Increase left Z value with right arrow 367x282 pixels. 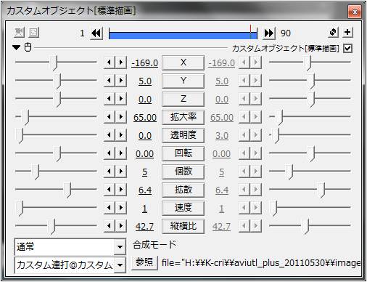click(x=120, y=99)
